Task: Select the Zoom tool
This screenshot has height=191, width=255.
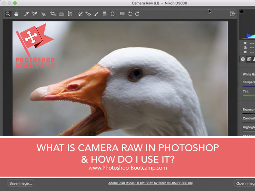Action: click(8, 14)
